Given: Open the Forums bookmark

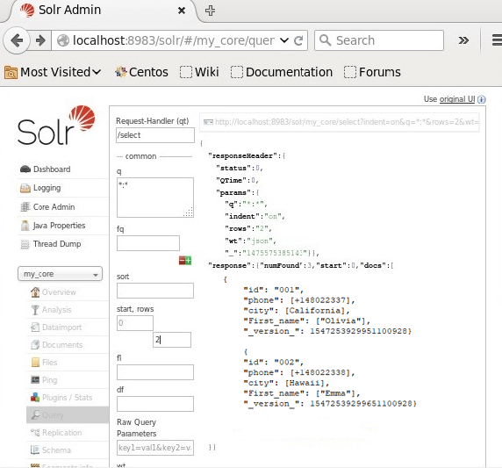Looking at the screenshot, I should 372,72.
